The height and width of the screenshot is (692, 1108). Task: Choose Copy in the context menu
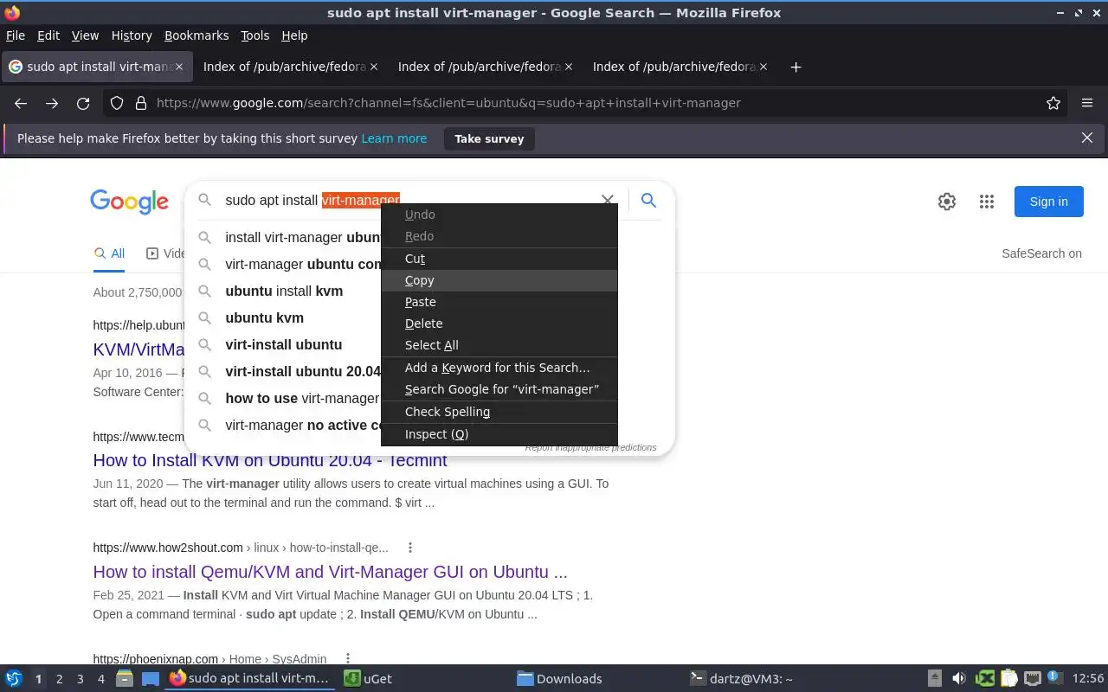click(x=499, y=280)
